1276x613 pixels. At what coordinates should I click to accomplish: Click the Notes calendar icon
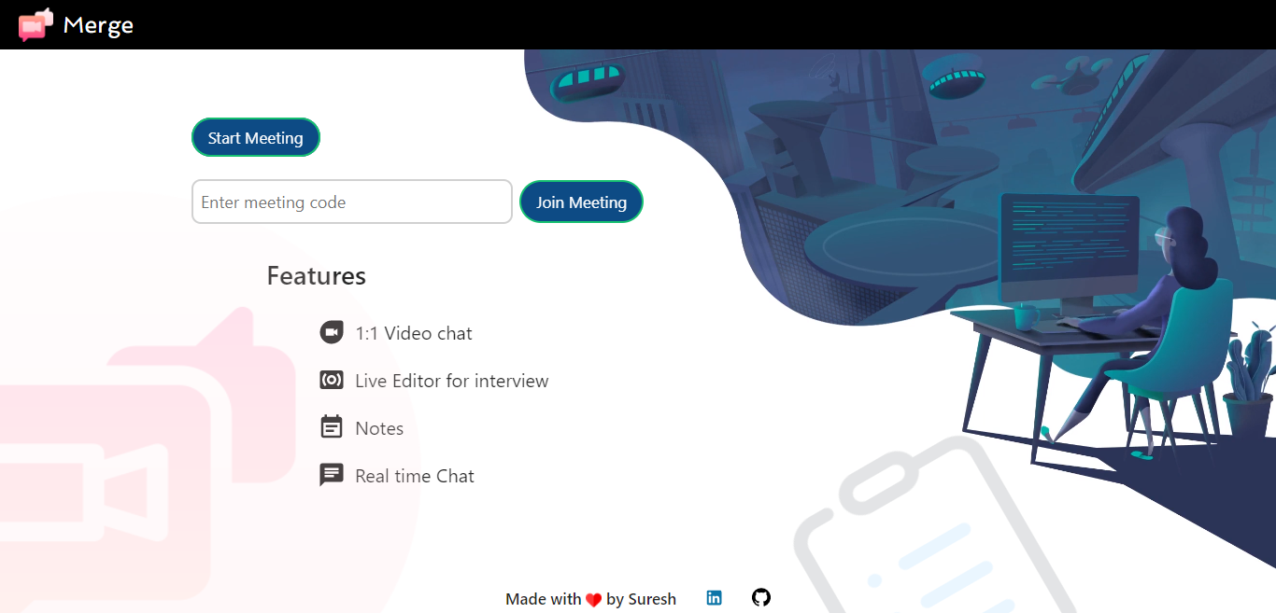click(x=332, y=427)
